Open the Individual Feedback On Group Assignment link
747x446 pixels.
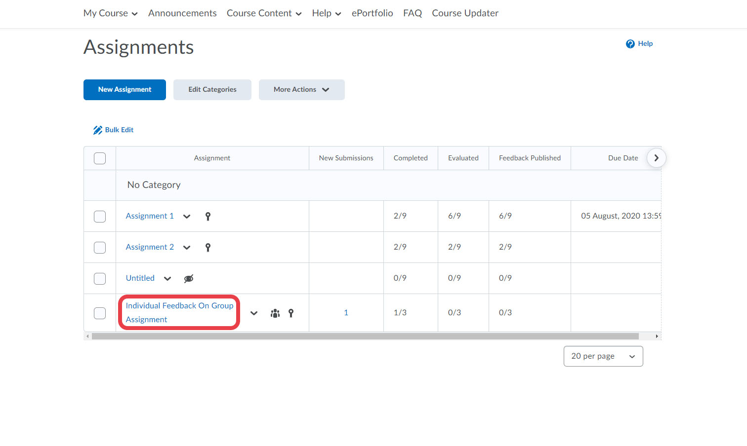179,312
